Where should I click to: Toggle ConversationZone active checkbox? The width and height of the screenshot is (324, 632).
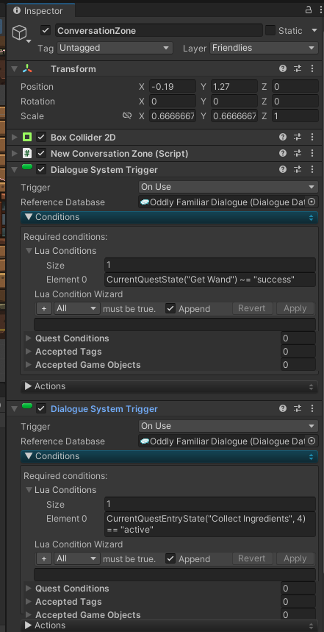point(46,30)
